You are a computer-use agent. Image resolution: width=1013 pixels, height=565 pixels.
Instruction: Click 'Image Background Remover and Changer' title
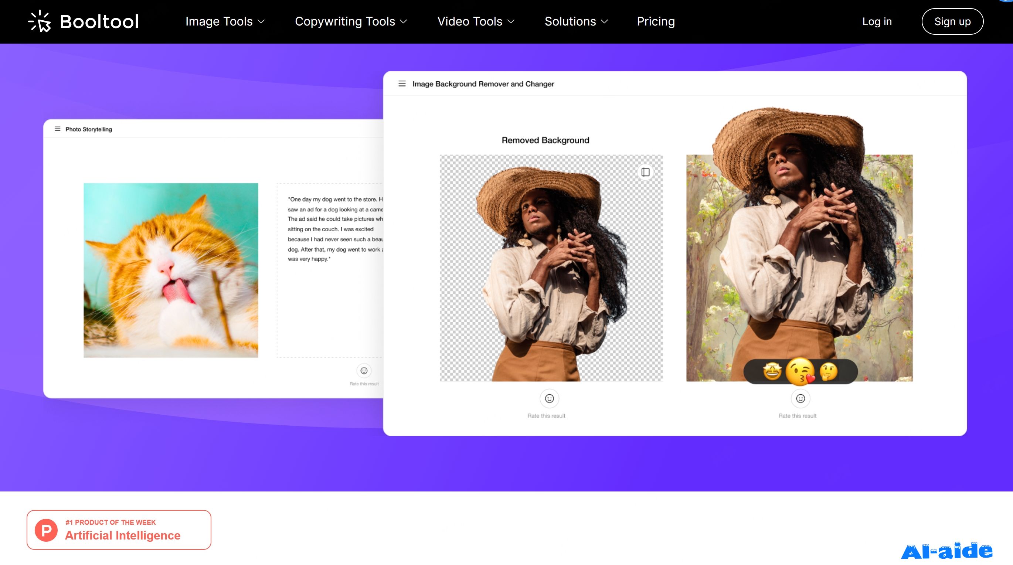point(483,84)
